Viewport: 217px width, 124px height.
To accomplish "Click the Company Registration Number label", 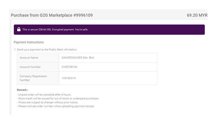I will 33,78.
